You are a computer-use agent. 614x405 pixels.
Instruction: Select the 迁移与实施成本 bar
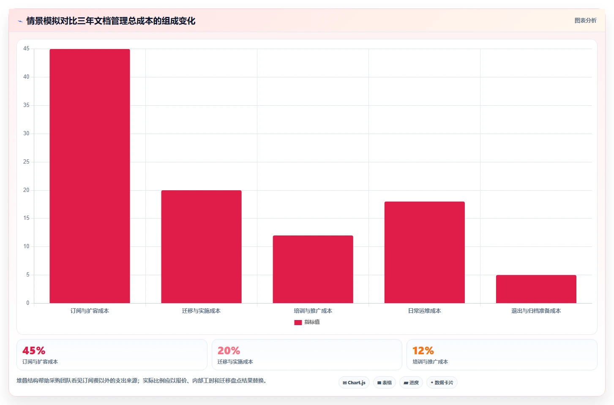point(201,246)
